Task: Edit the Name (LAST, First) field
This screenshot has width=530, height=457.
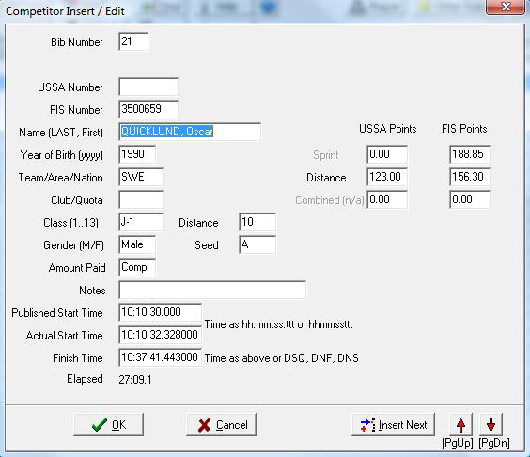Action: pos(190,132)
